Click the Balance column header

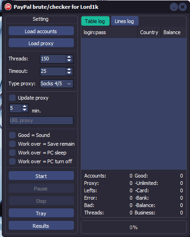coord(173,32)
